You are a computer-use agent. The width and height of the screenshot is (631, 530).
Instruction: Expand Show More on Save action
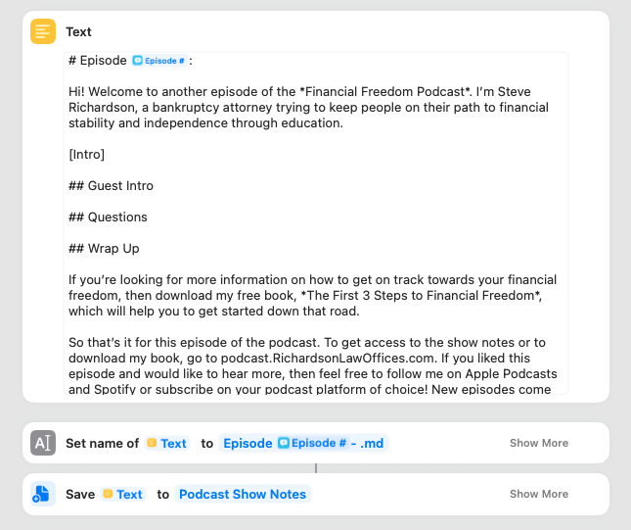[x=539, y=494]
